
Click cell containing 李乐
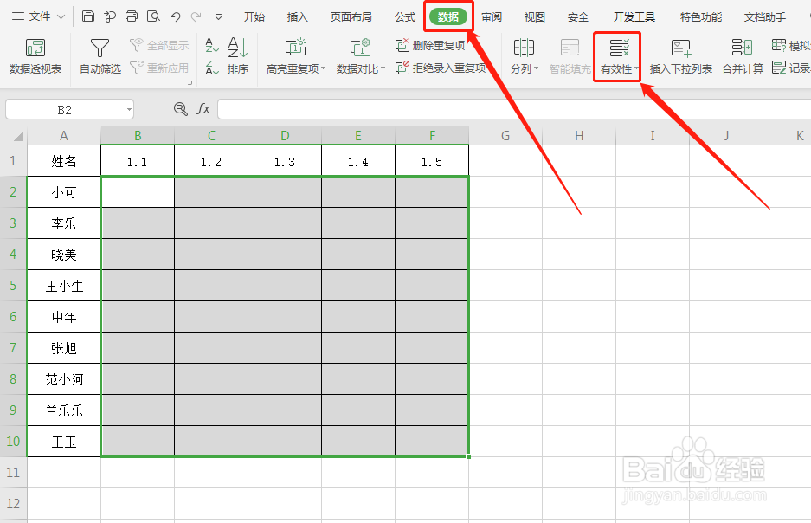tap(64, 223)
